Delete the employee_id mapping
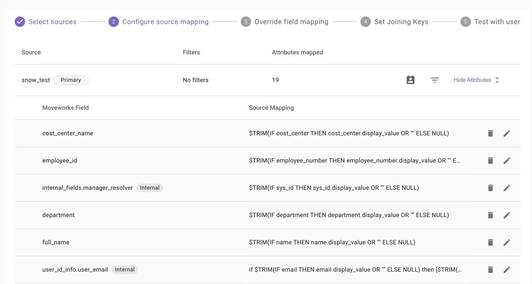 click(x=490, y=160)
